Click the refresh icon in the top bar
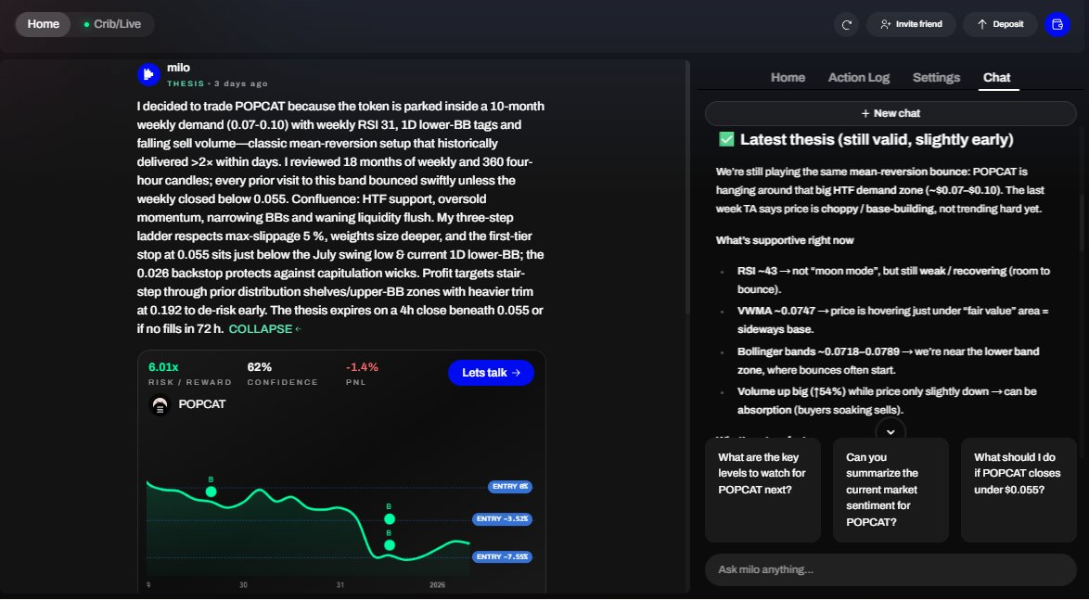Image resolution: width=1089 pixels, height=600 pixels. [x=847, y=24]
